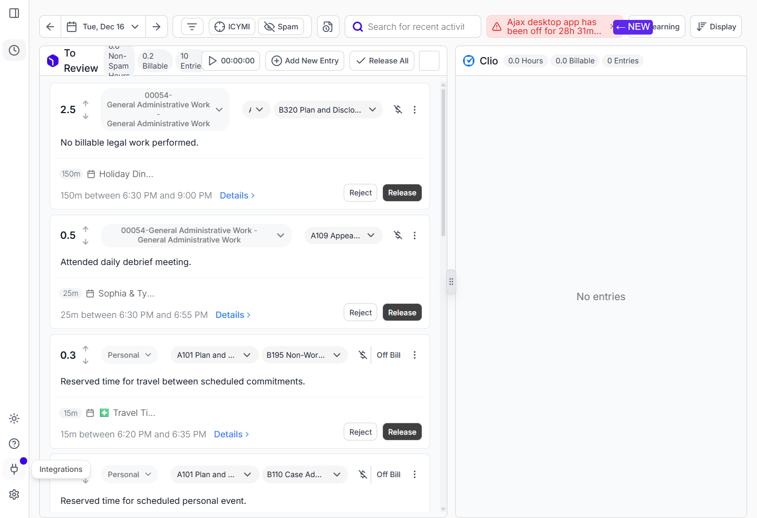Open the Tue, Dec 16 date dropdown
The height and width of the screenshot is (518, 757).
104,27
